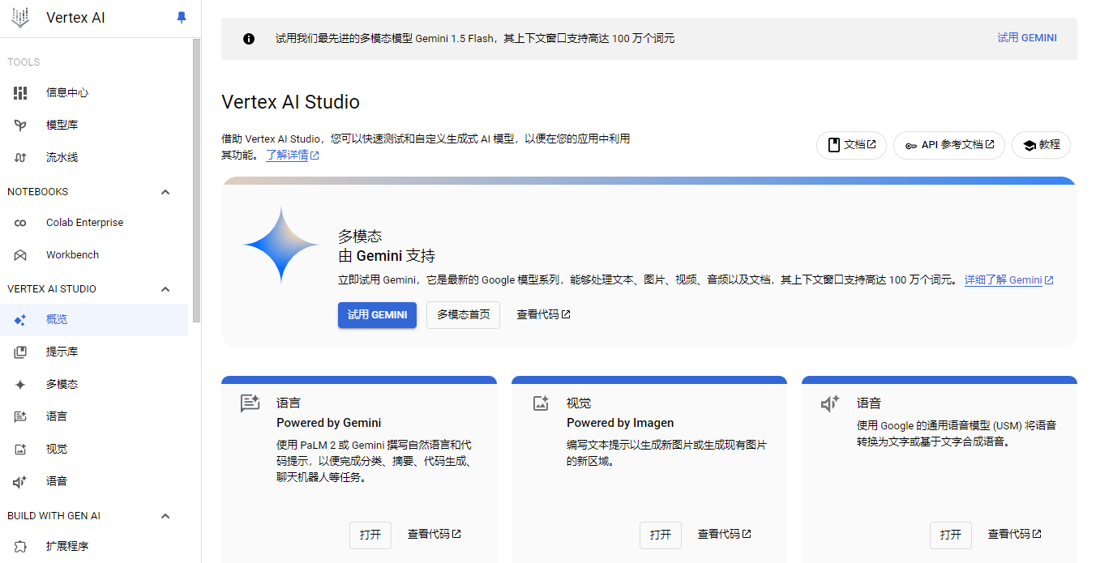
Task: Click the TOOLS section label
Action: pos(24,62)
